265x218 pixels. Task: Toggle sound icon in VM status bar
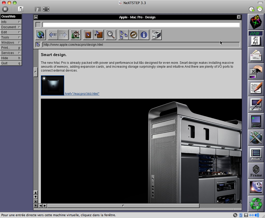(257, 215)
